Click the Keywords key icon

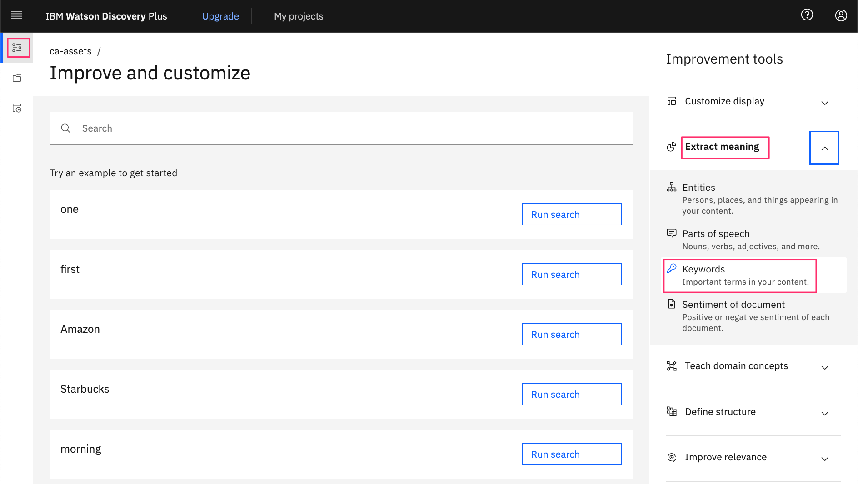(x=672, y=268)
